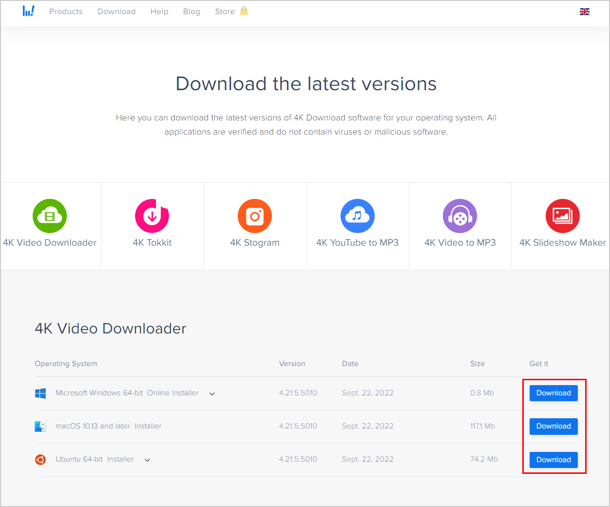Viewport: 610px width, 507px height.
Task: Open the Download menu item
Action: tap(116, 11)
